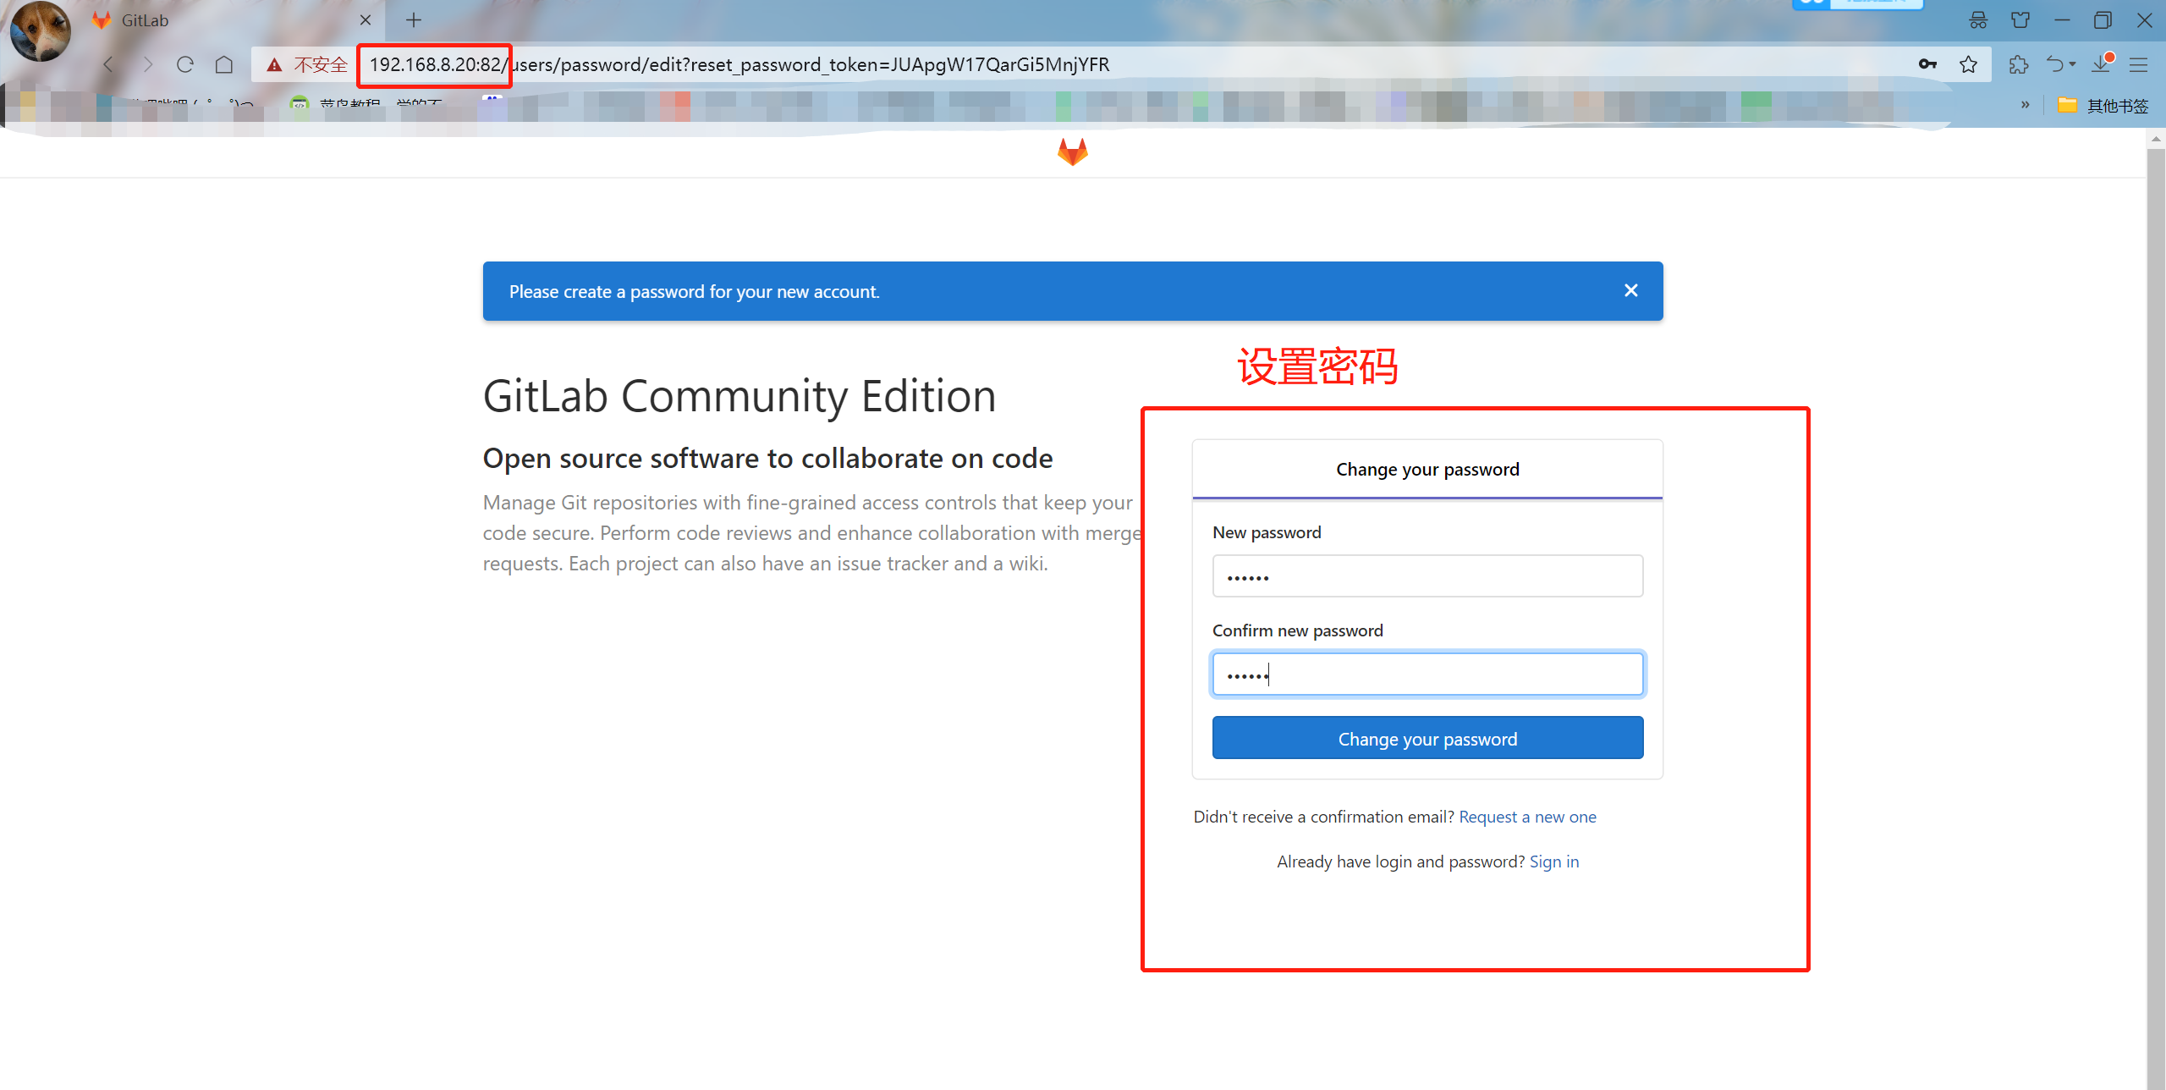Click the browser back arrow

[x=108, y=64]
